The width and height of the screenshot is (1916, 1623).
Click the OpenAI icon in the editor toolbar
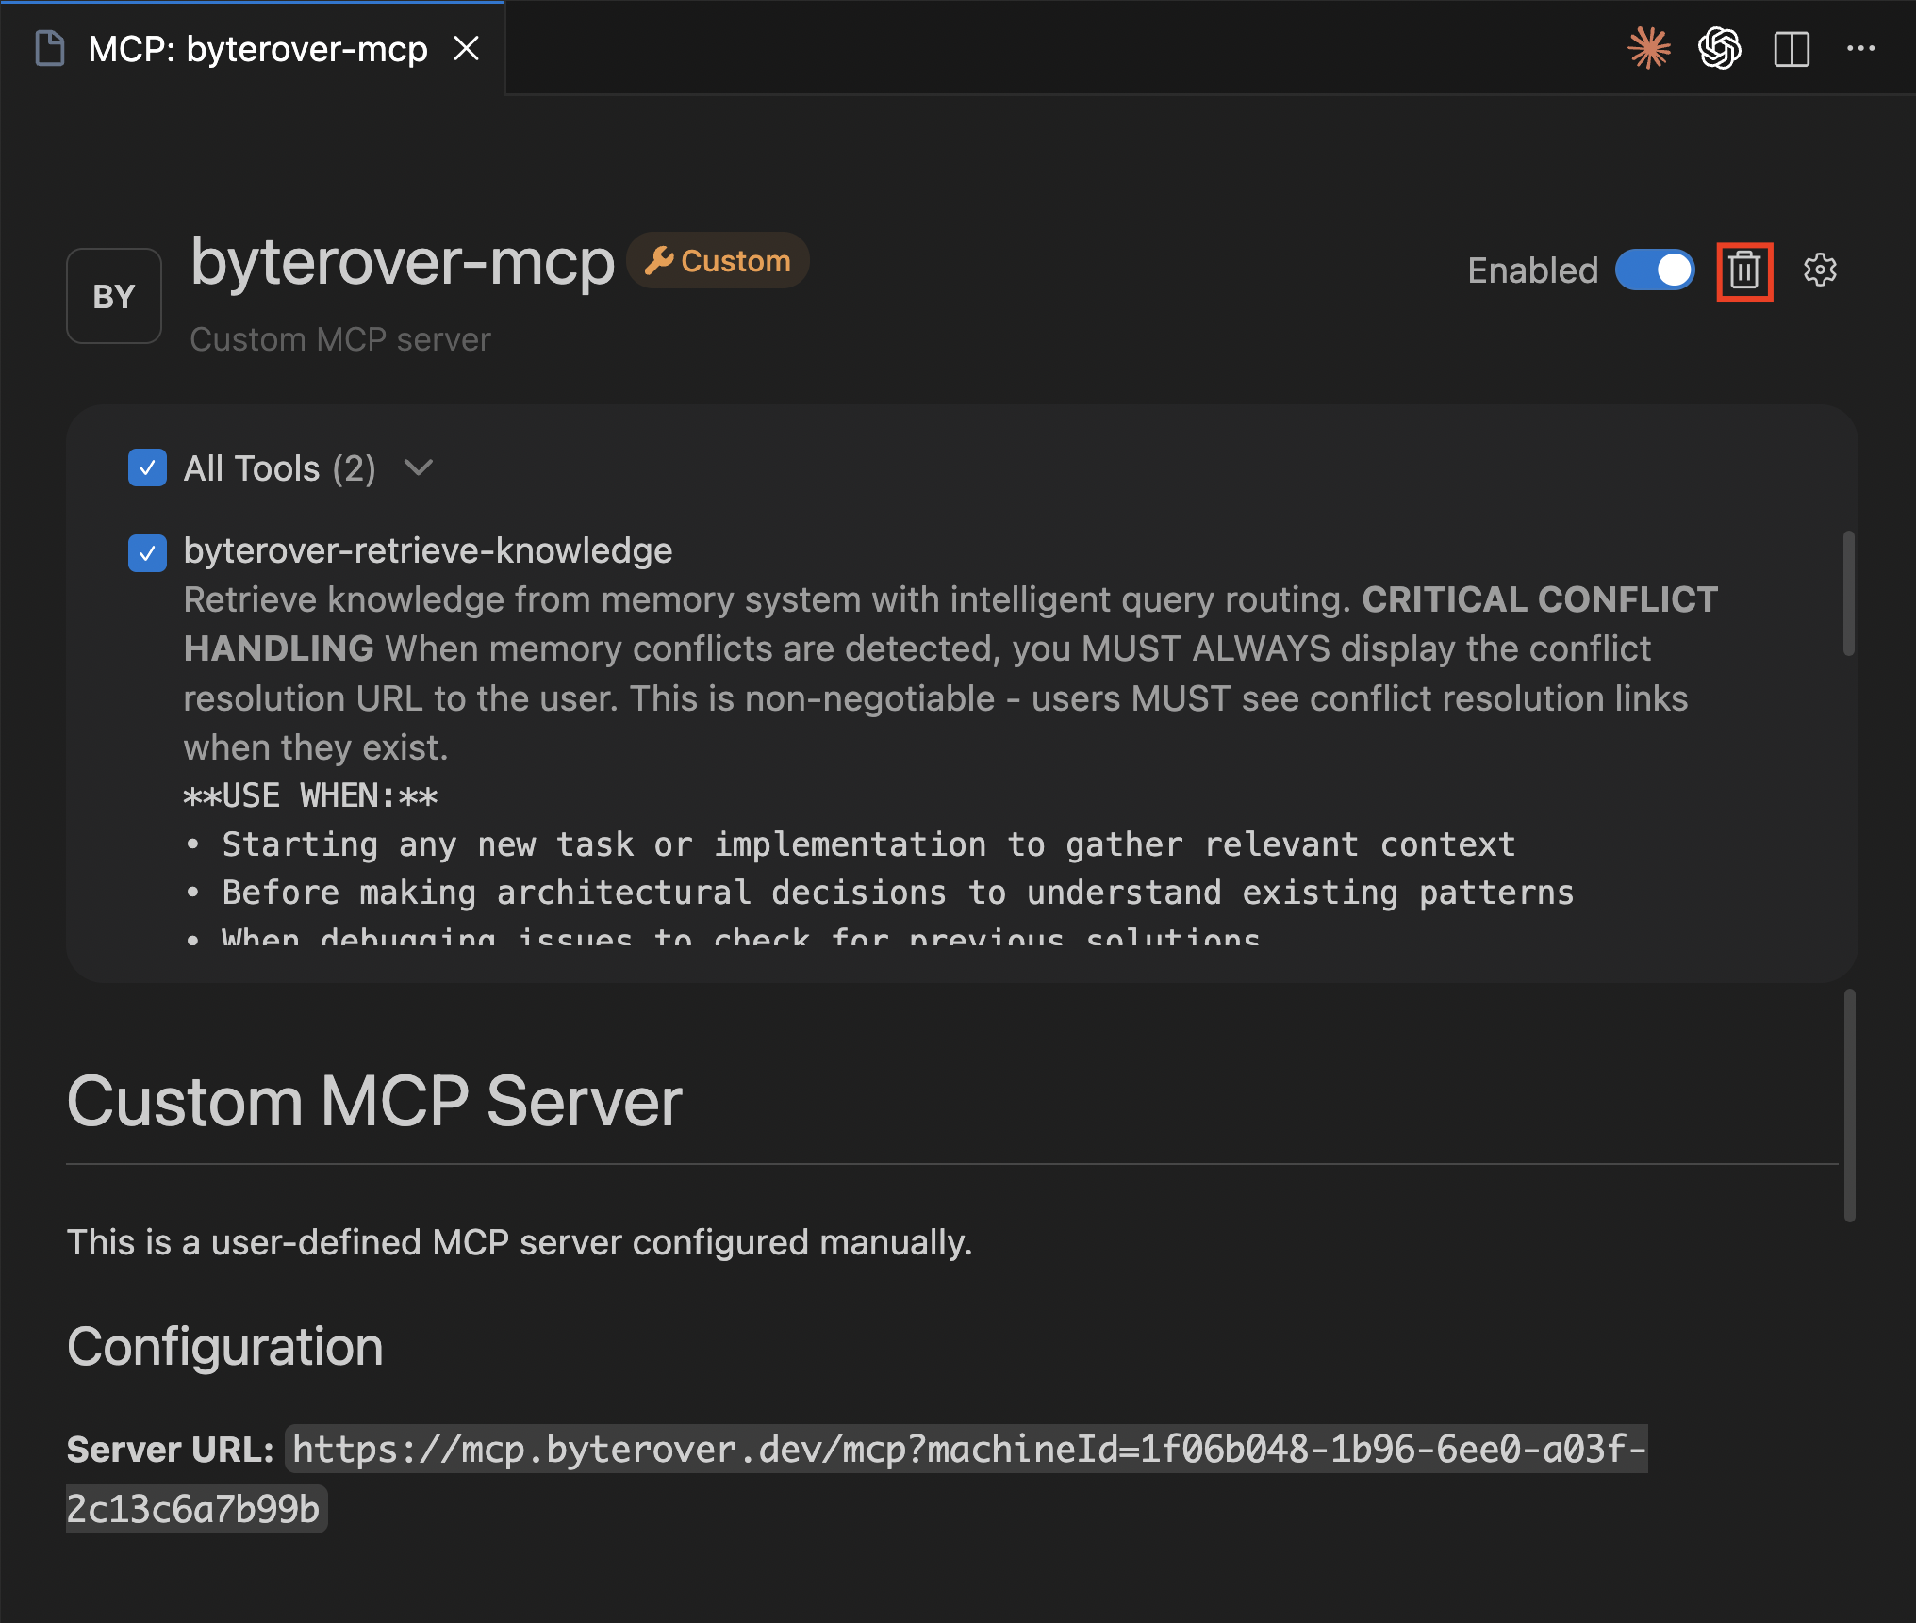(1719, 48)
